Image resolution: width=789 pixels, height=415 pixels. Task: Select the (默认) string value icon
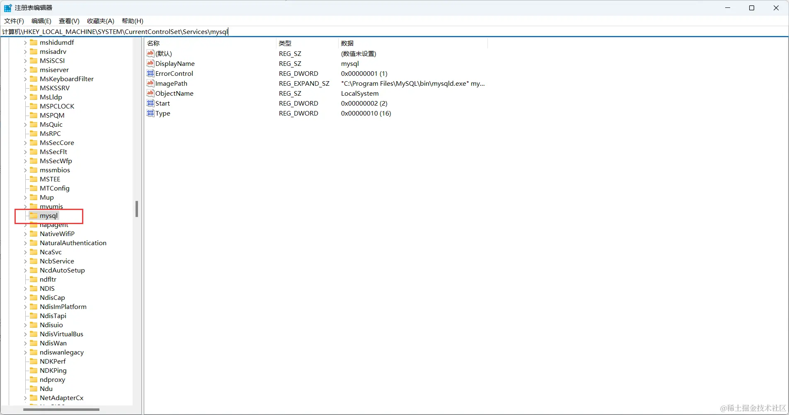pos(150,53)
